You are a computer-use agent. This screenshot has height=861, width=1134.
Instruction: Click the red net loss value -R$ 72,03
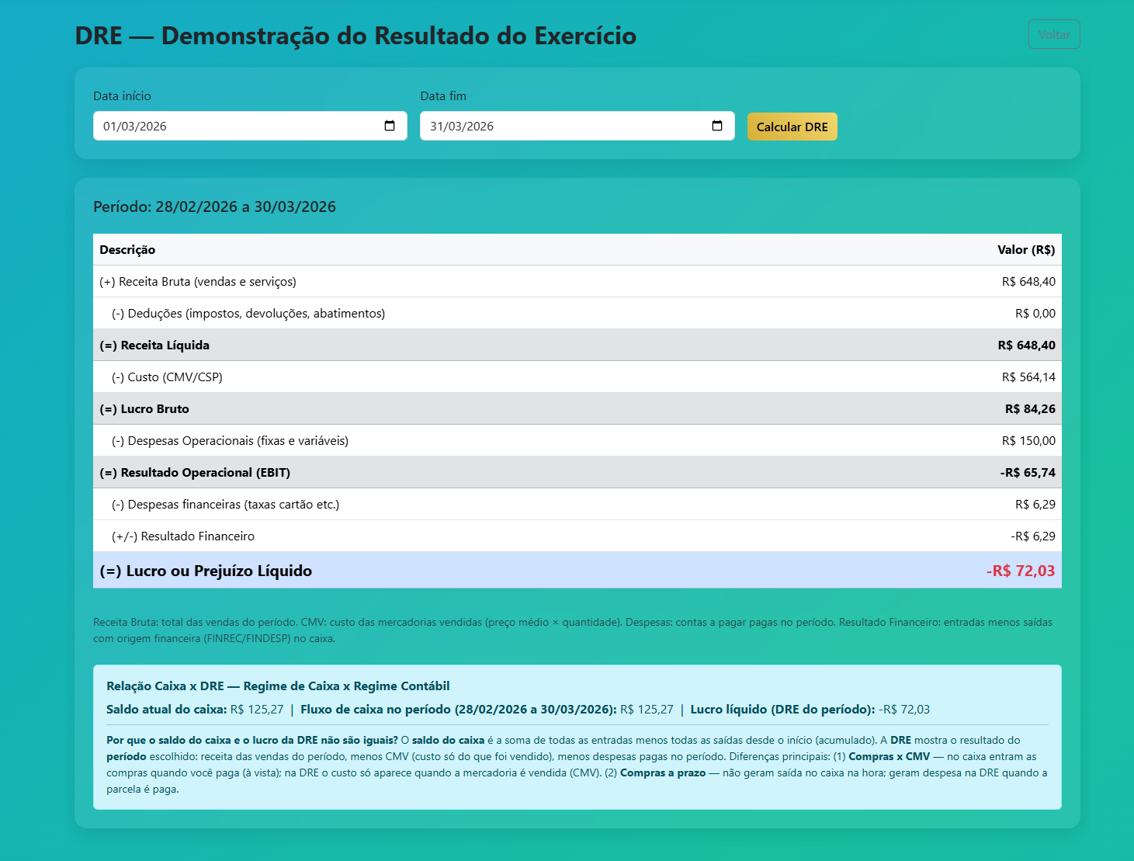click(1020, 571)
